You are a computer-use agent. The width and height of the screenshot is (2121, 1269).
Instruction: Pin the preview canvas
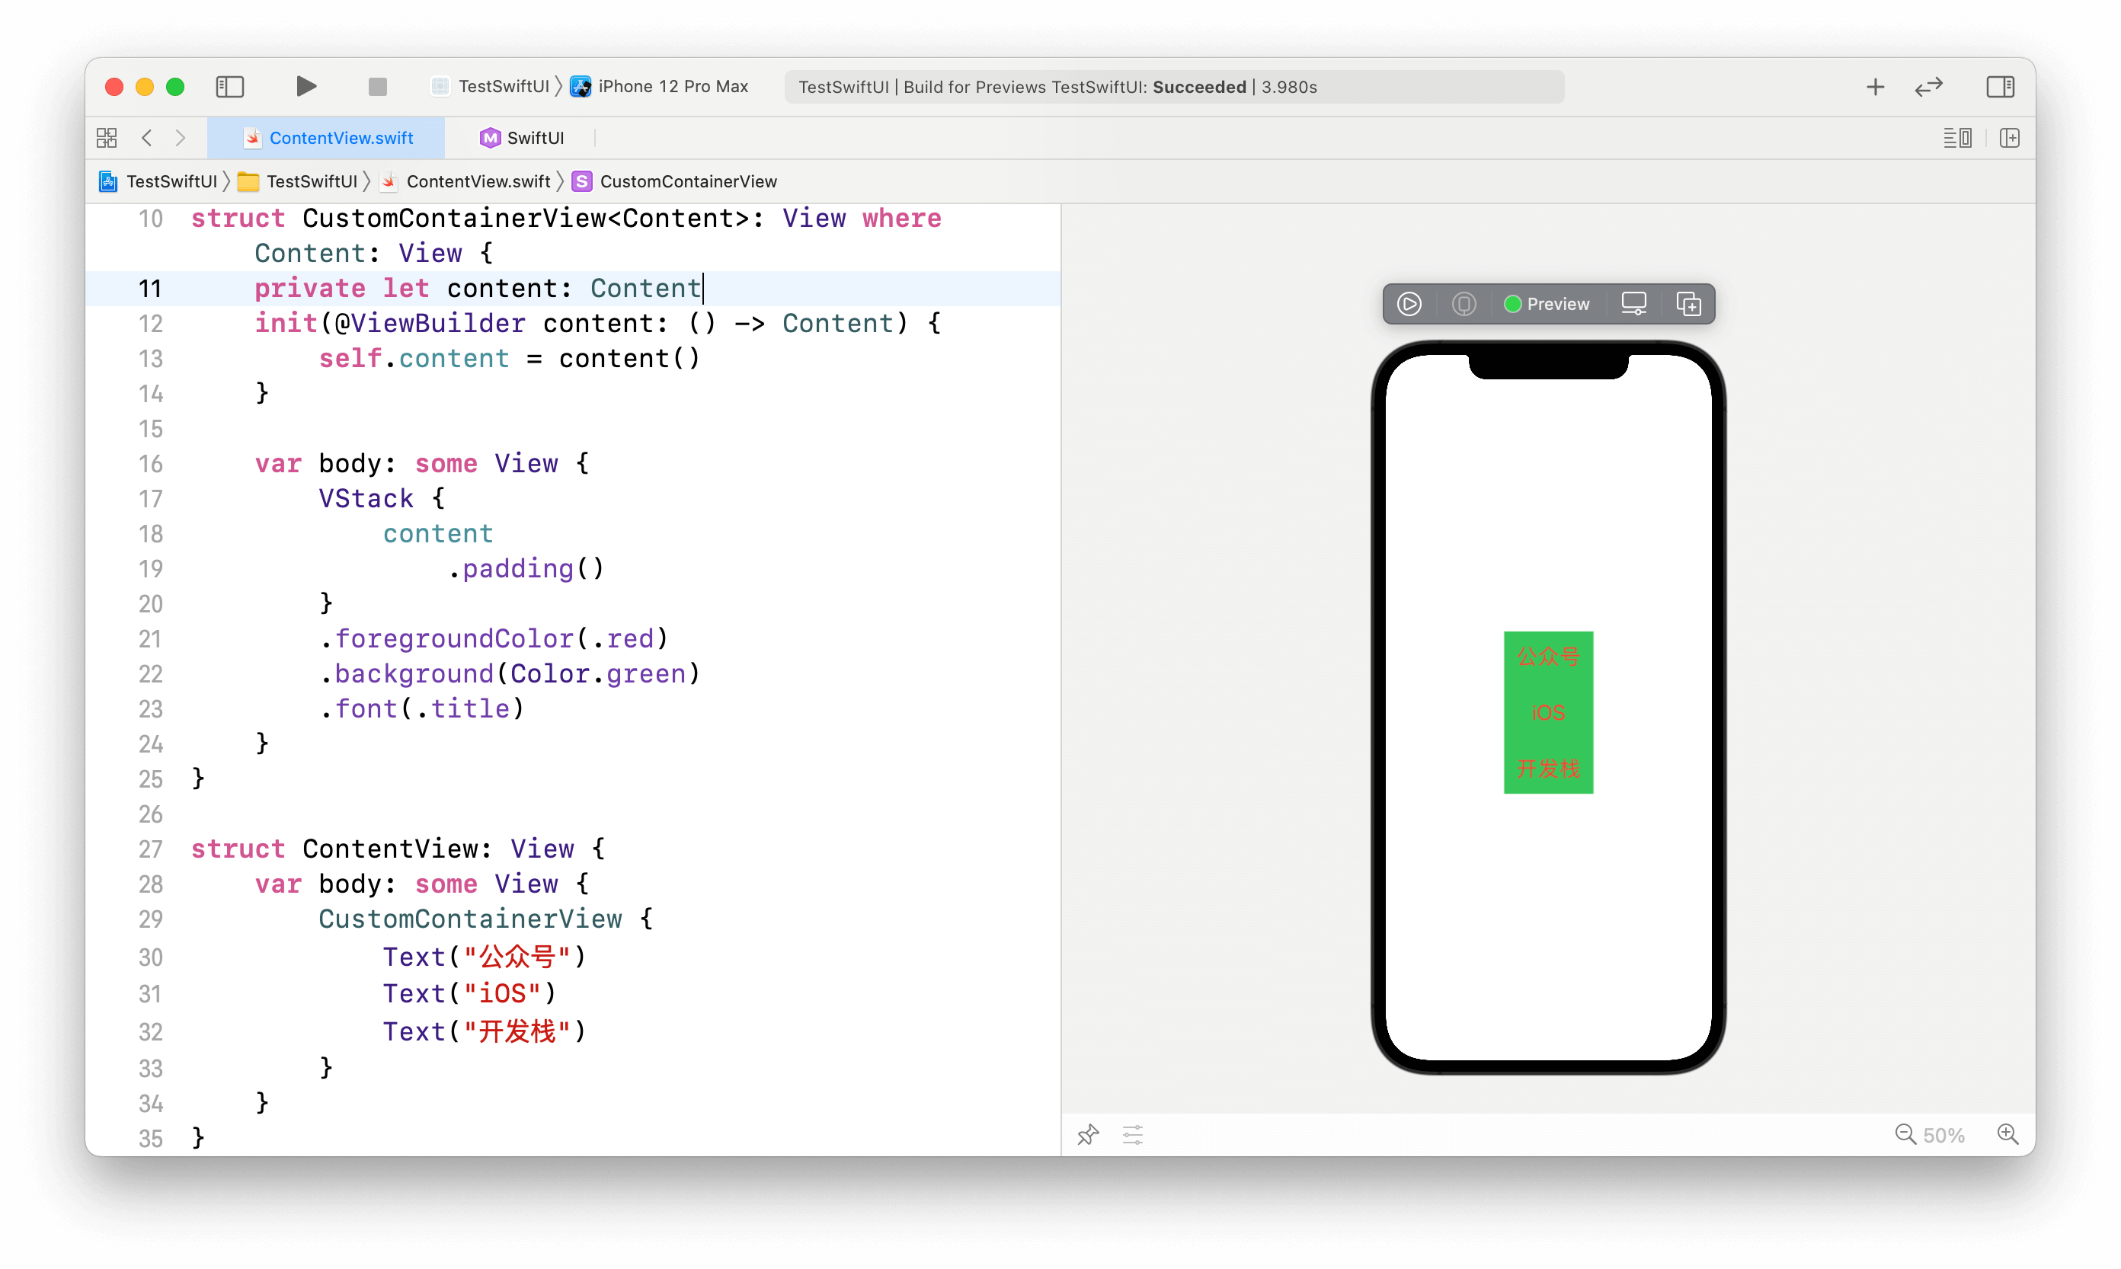point(1087,1135)
